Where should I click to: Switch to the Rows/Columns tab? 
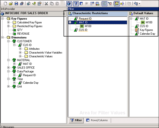(x=98, y=120)
